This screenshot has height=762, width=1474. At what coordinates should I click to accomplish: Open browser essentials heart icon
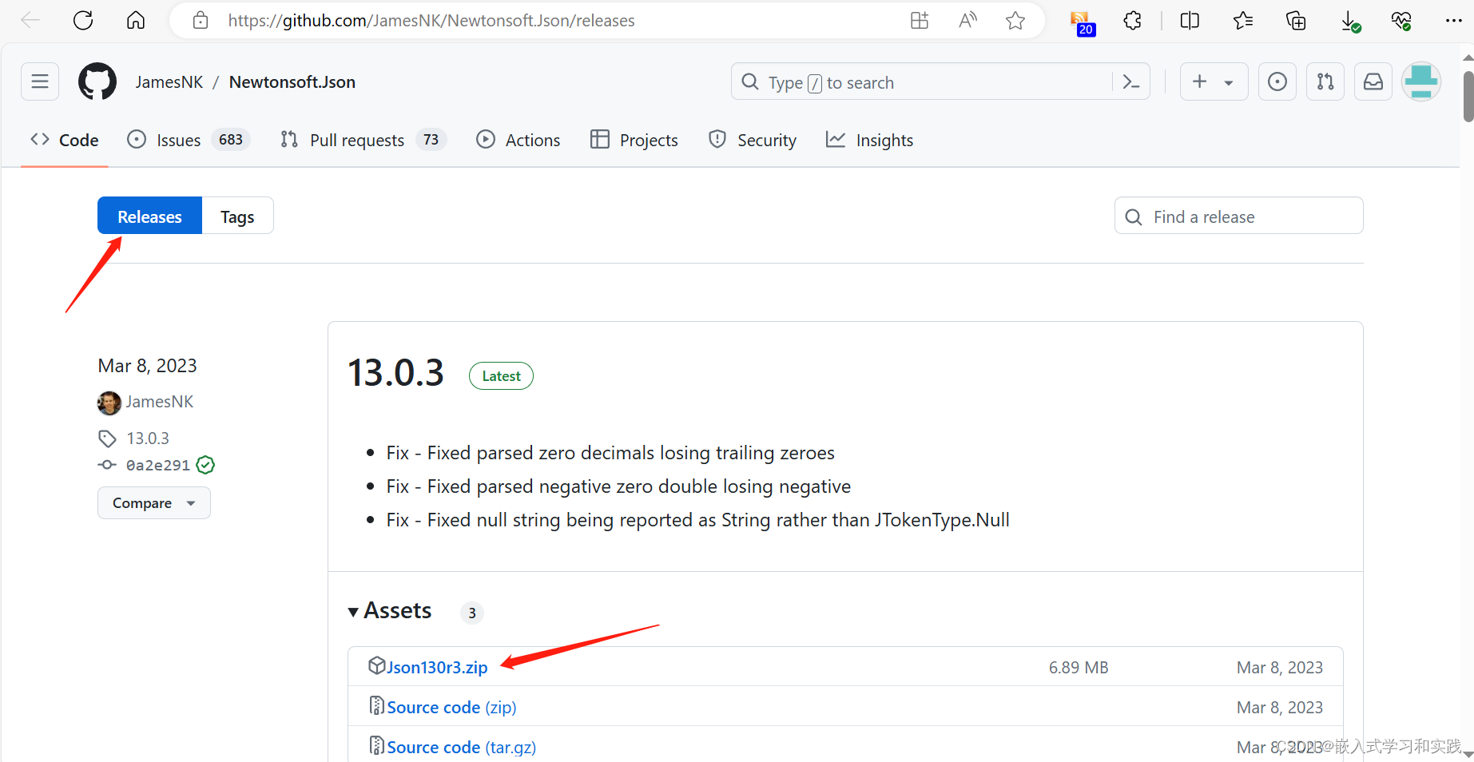[1401, 21]
